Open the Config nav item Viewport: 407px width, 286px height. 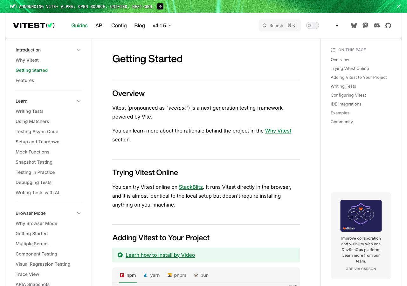119,25
